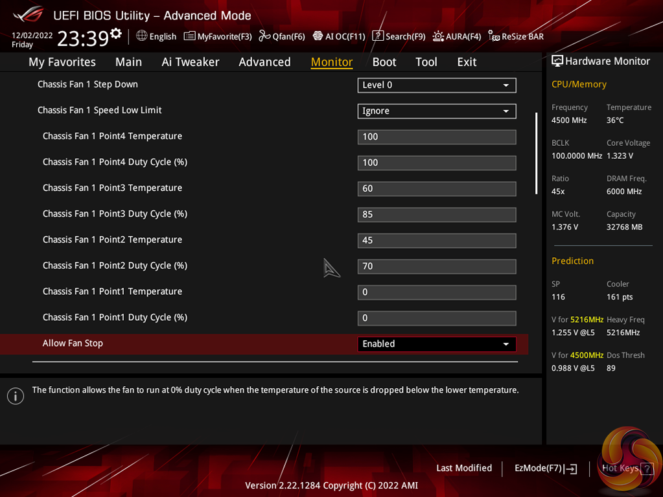Edit Chassis Fan 1 Point3 Temperature field
Image resolution: width=663 pixels, height=497 pixels.
437,189
